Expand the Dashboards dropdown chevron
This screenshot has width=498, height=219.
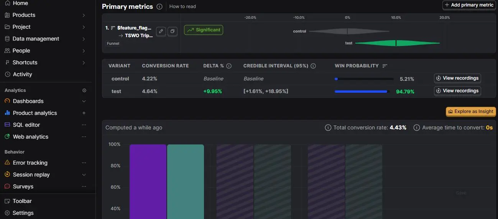point(84,101)
